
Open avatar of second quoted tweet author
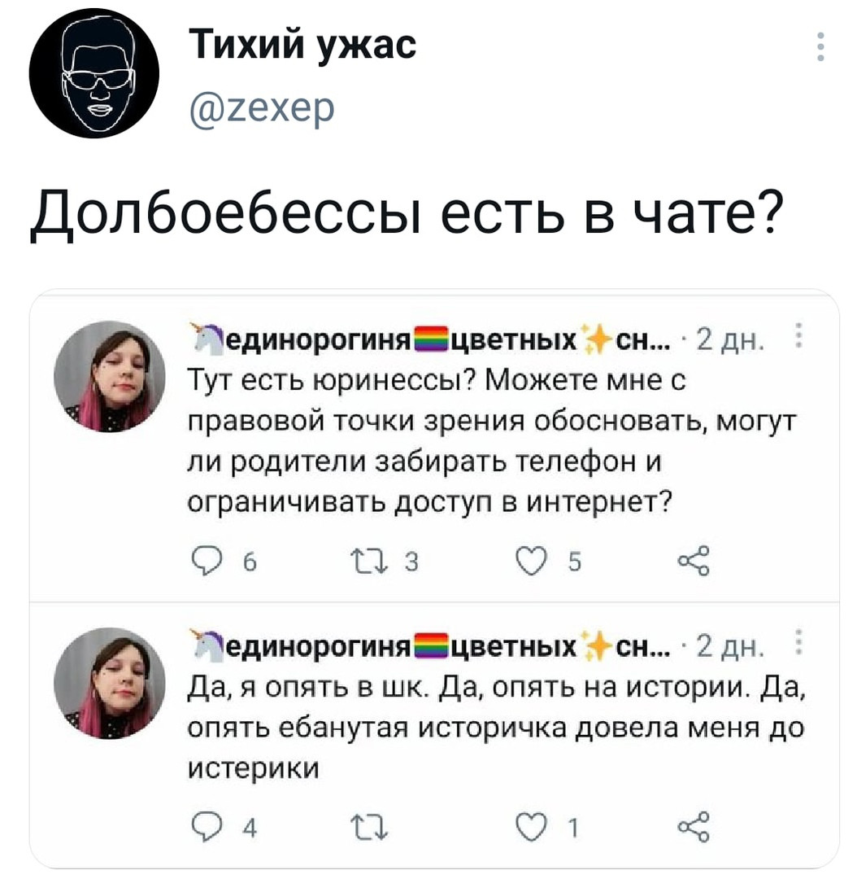[x=110, y=683]
